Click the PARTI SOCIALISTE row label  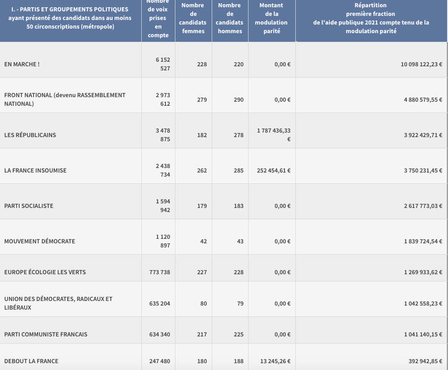click(29, 206)
